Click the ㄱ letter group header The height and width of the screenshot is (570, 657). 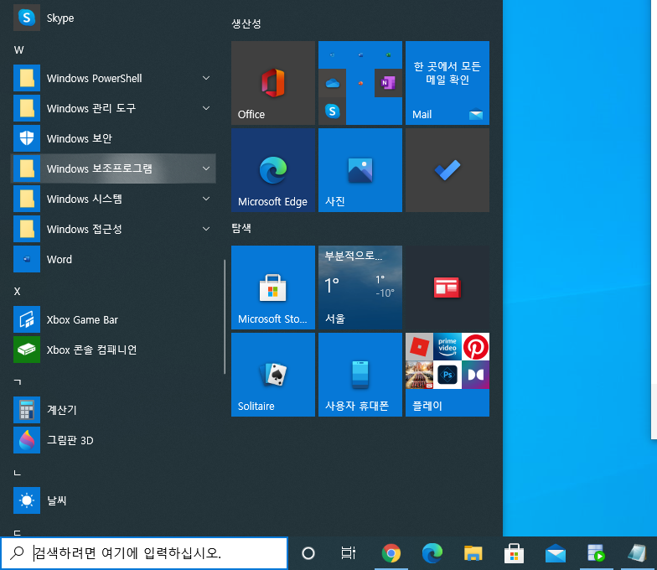point(17,382)
